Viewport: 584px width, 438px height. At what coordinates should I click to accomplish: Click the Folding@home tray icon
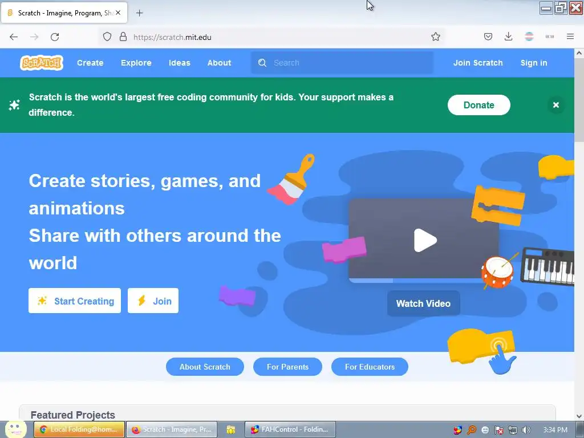[x=458, y=430]
